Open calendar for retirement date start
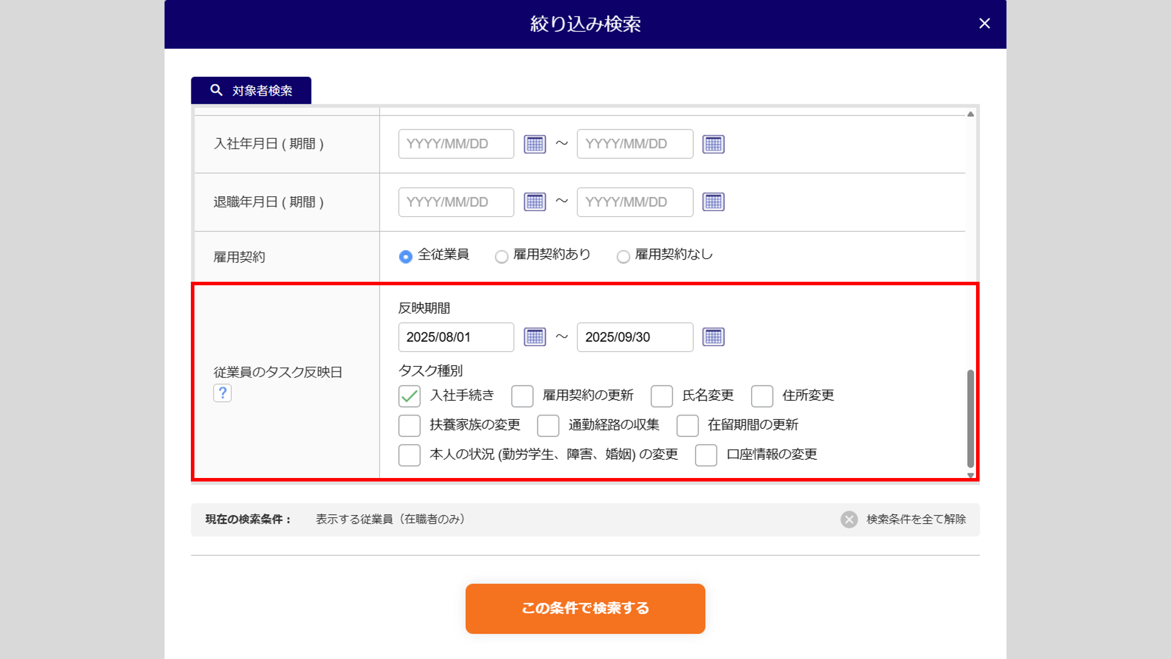Screen dimensions: 1171x659 pyautogui.click(x=535, y=202)
